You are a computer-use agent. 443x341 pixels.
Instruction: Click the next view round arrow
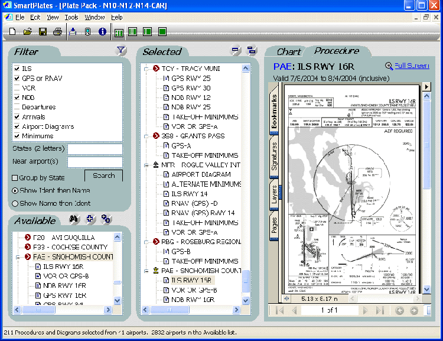(x=414, y=310)
